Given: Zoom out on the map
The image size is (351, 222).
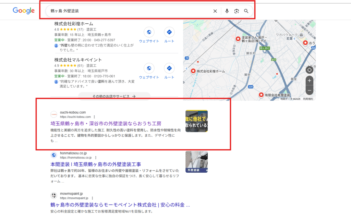Looking at the screenshot, I should click(x=309, y=91).
